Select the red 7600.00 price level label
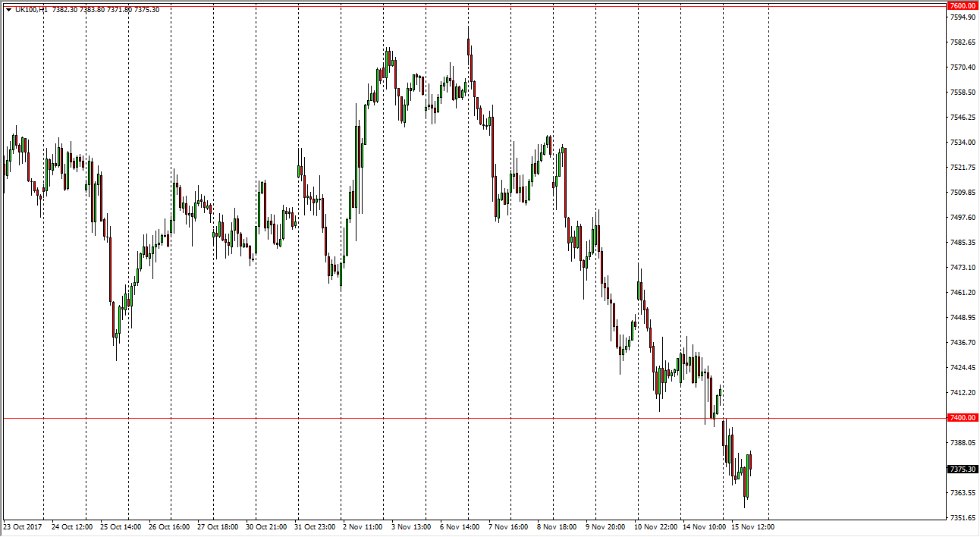 tap(962, 6)
